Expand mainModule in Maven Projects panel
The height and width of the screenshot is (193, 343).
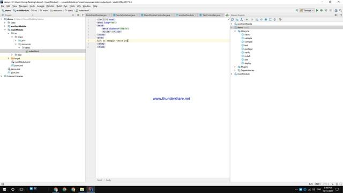click(232, 74)
